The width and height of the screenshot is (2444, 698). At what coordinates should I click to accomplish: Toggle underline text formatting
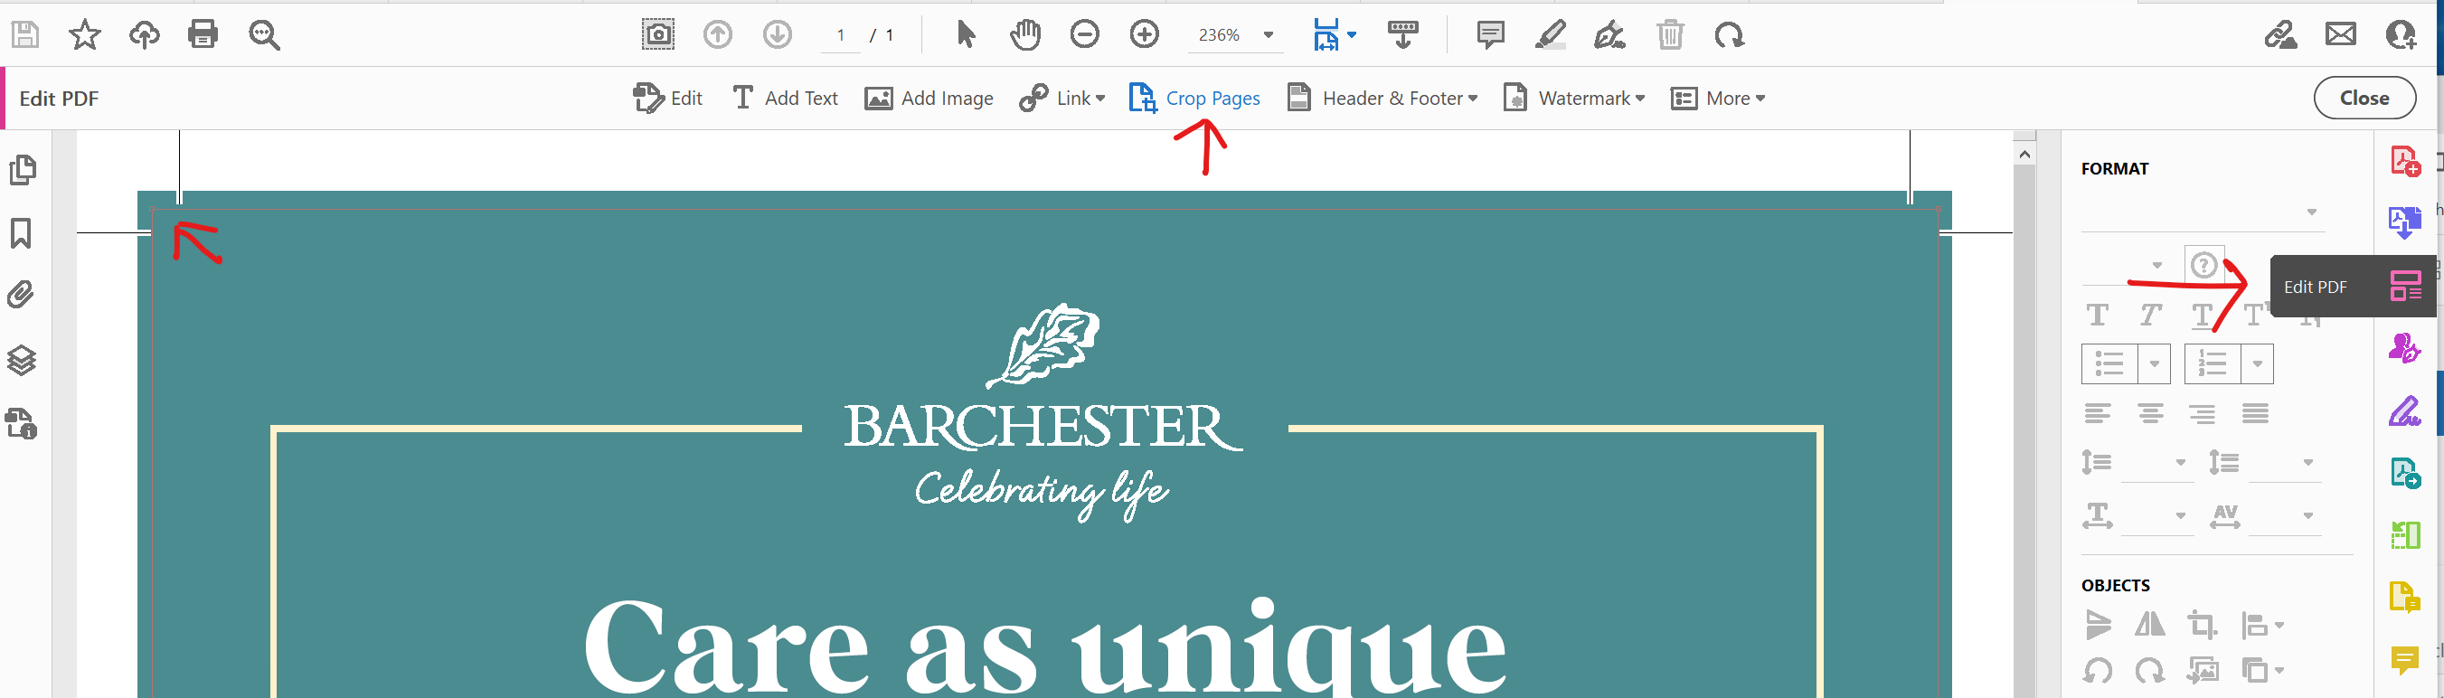2202,315
